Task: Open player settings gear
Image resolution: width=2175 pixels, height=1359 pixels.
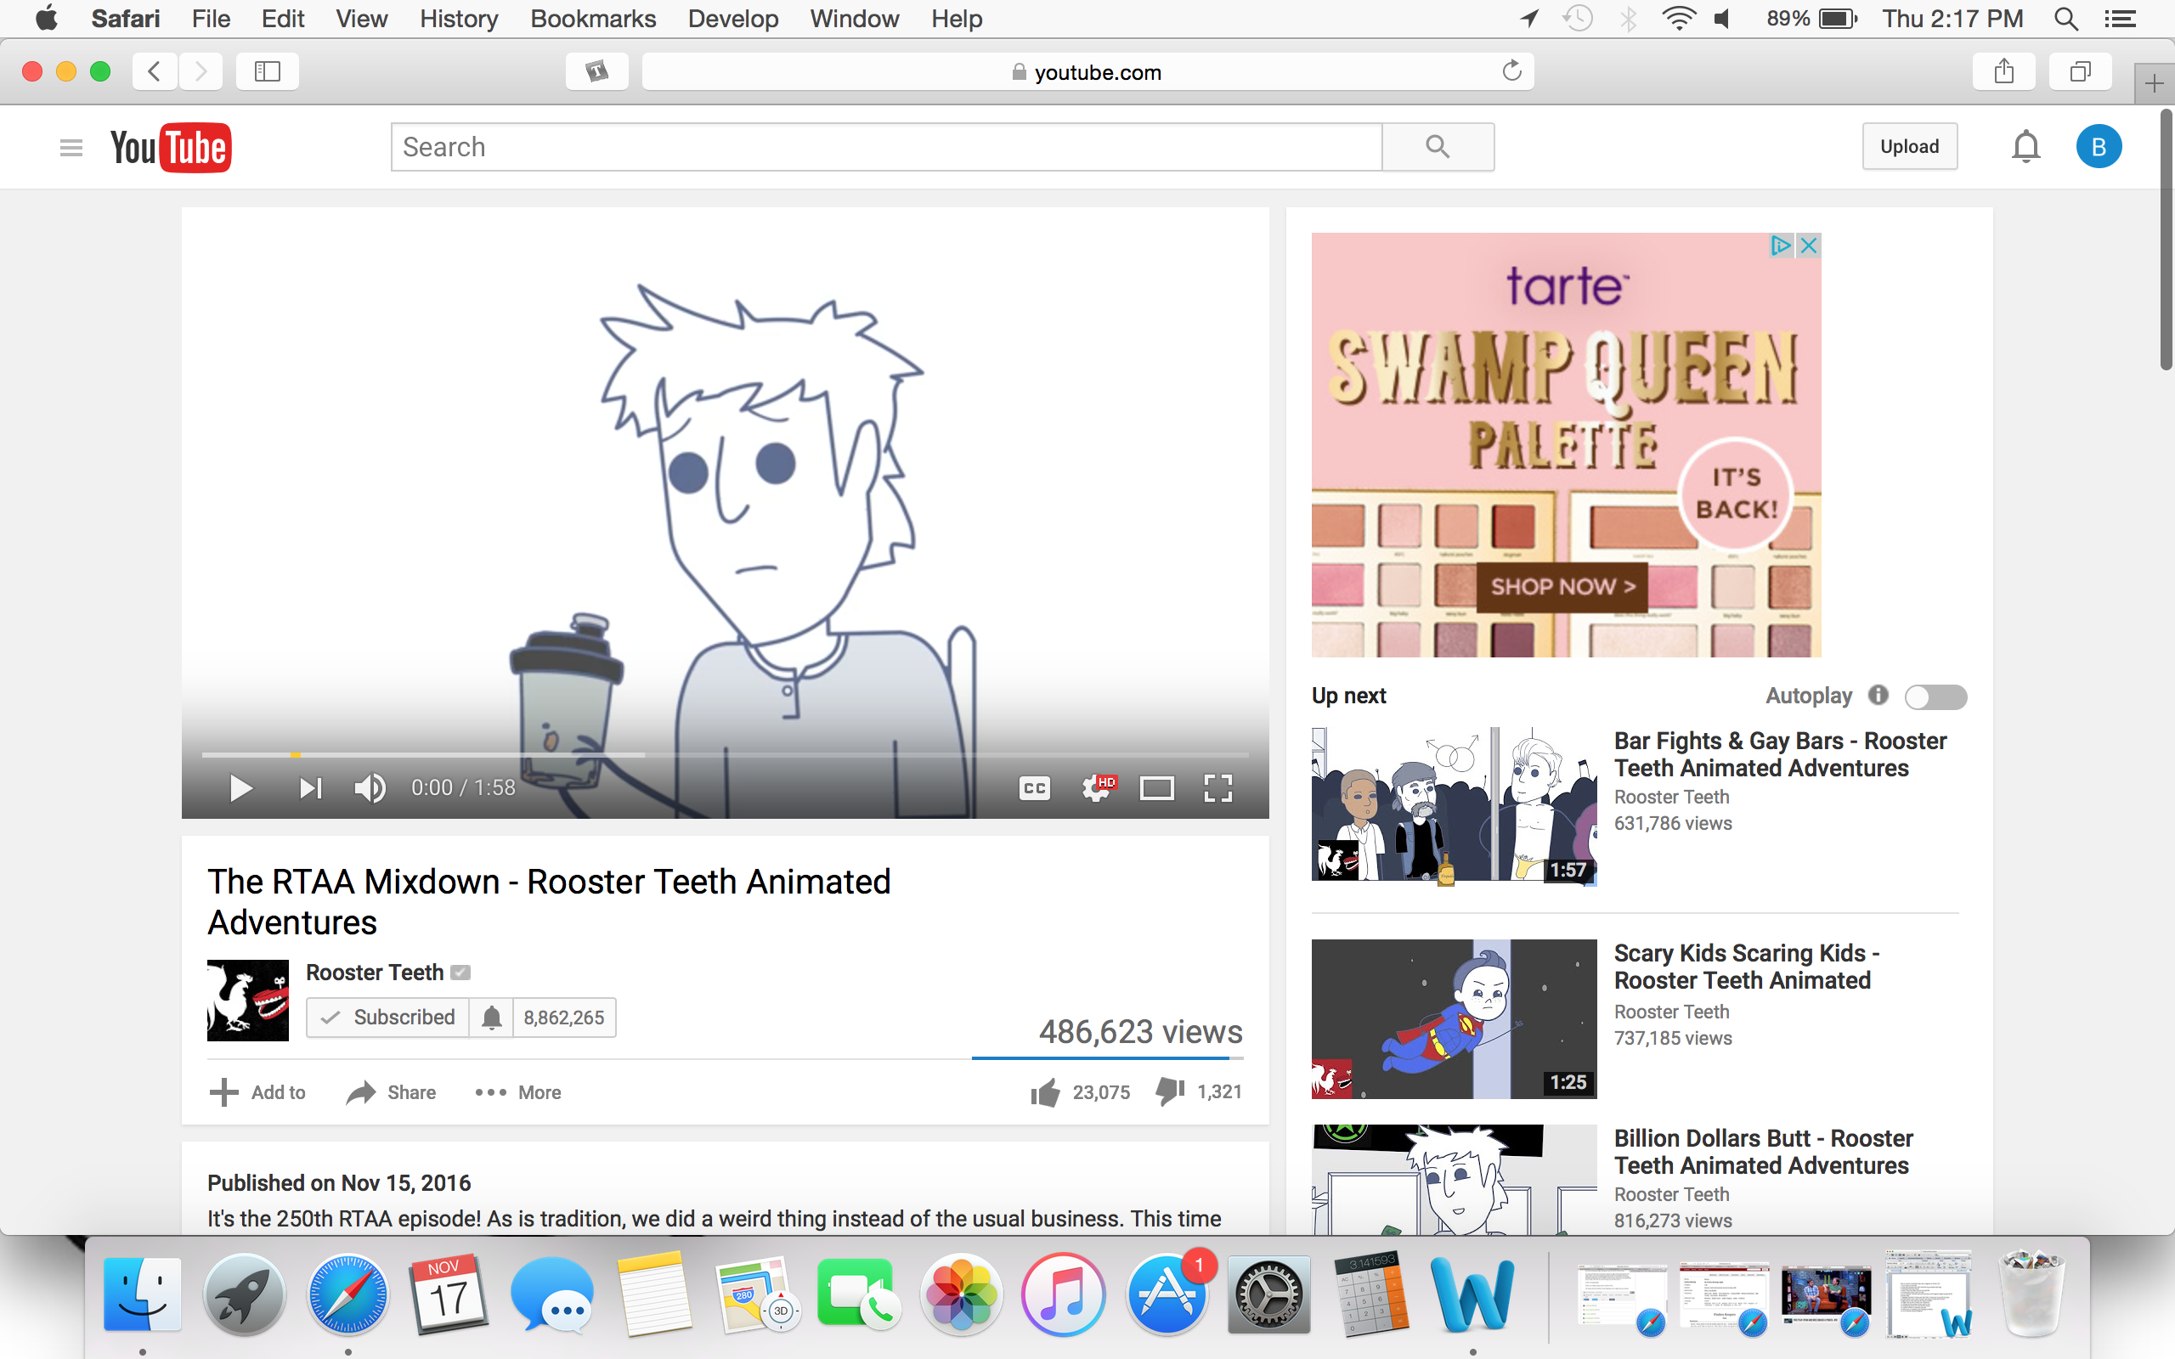Action: click(1098, 788)
